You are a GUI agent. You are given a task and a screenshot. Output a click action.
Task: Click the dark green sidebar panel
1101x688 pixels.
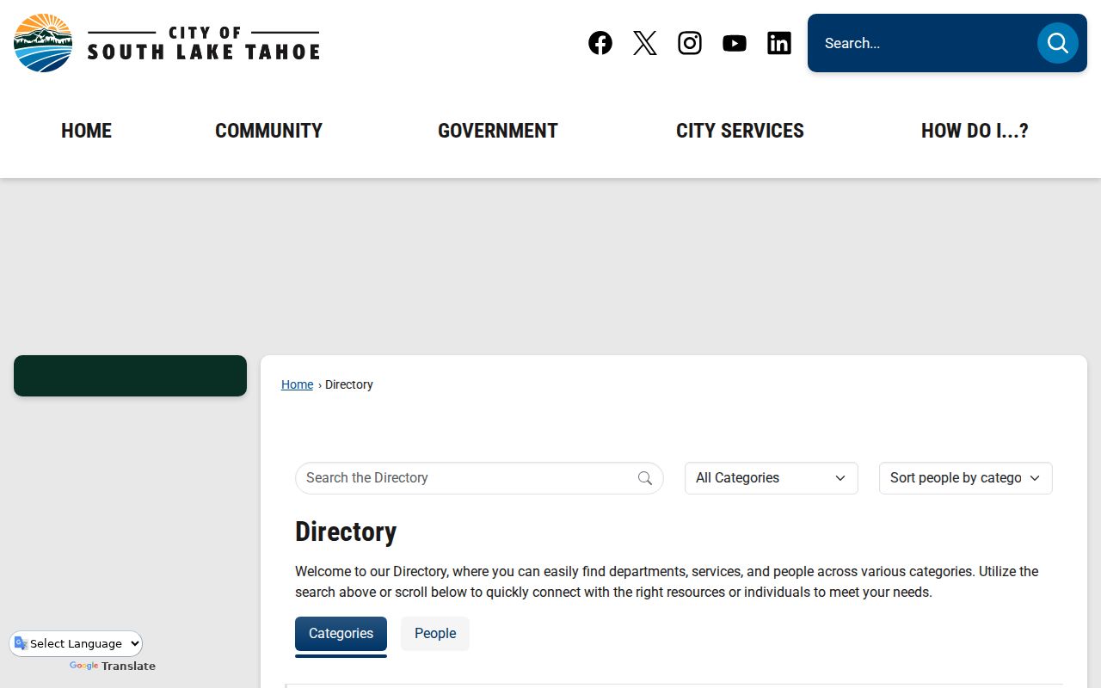tap(130, 376)
